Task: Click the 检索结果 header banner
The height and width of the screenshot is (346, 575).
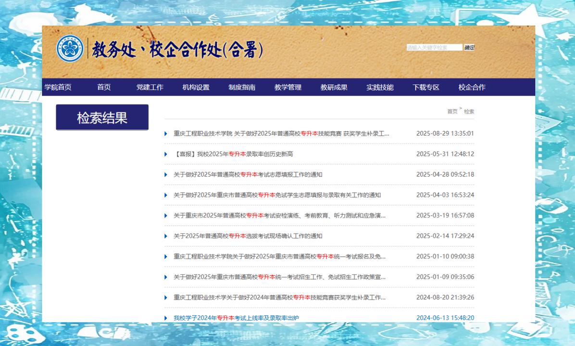Action: (x=102, y=116)
